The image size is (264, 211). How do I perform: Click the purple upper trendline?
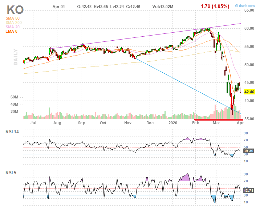146,36
